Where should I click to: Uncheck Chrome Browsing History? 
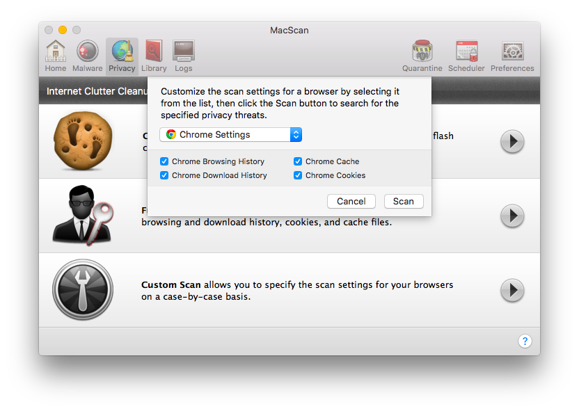click(164, 161)
